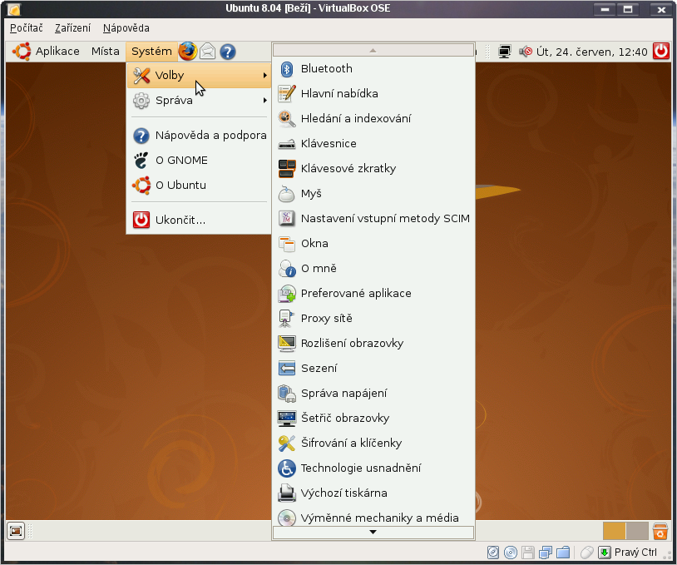Click the Pravý Ctrl host key indicator
The height and width of the screenshot is (565, 677).
coord(635,553)
